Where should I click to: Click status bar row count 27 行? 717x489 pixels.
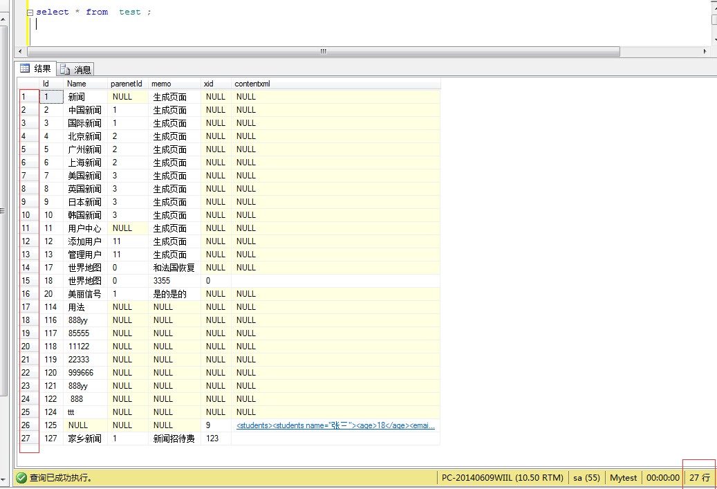coord(700,478)
